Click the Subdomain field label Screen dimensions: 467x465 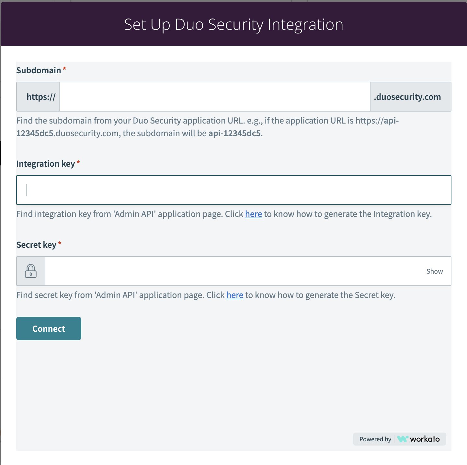[x=39, y=70]
